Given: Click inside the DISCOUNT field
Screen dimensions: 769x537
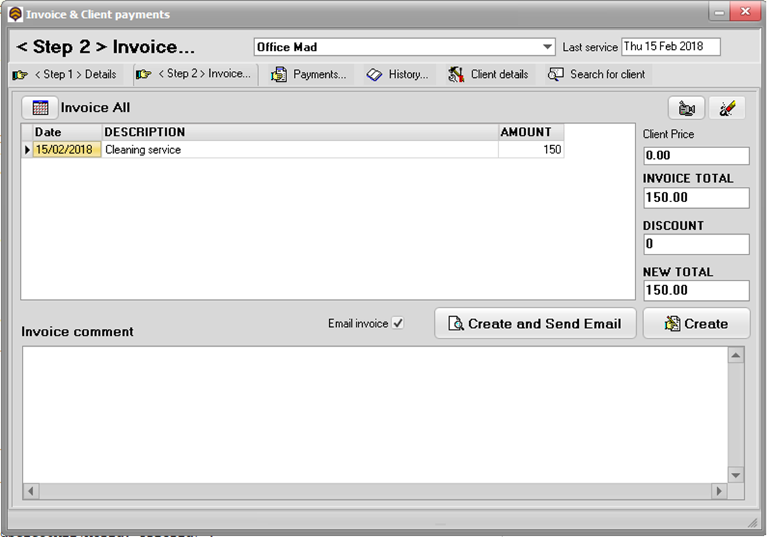Looking at the screenshot, I should pos(695,244).
